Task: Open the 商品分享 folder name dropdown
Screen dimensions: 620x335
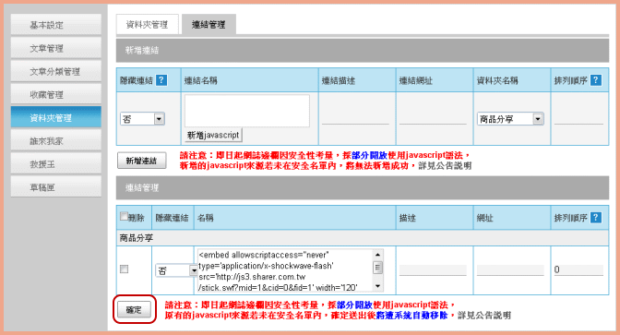Action: point(510,119)
